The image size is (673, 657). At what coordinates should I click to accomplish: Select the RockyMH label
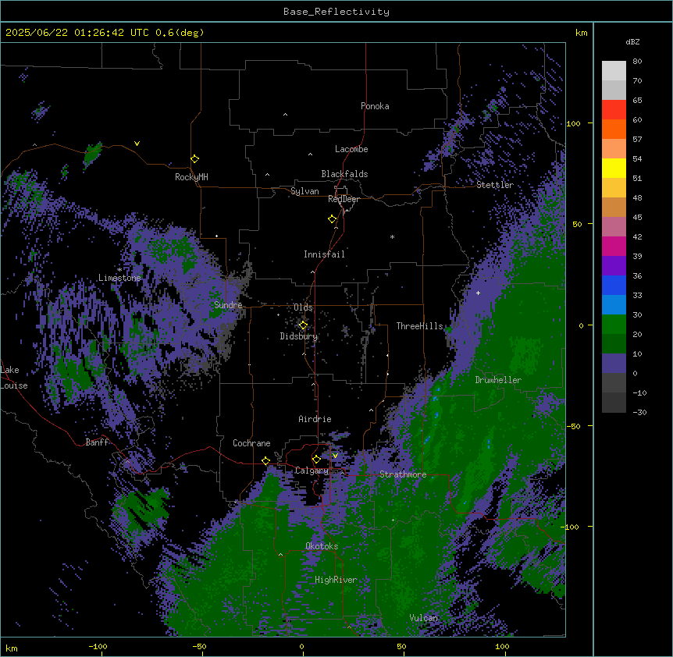pyautogui.click(x=191, y=177)
